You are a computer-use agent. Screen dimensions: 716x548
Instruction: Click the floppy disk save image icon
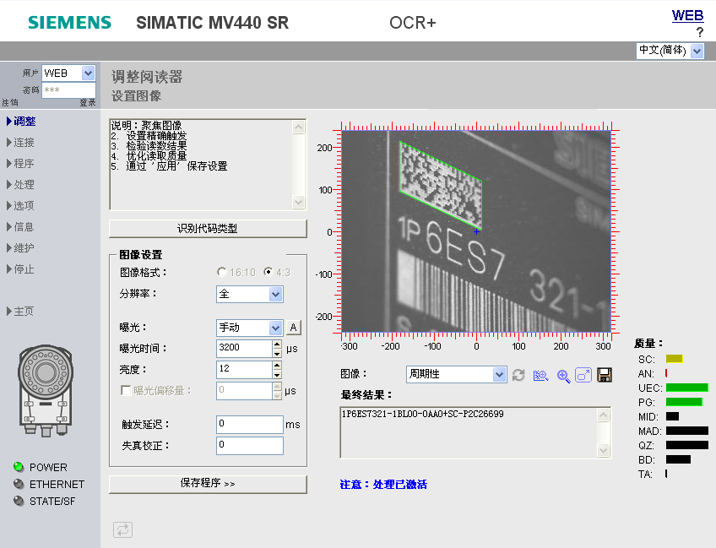click(605, 375)
